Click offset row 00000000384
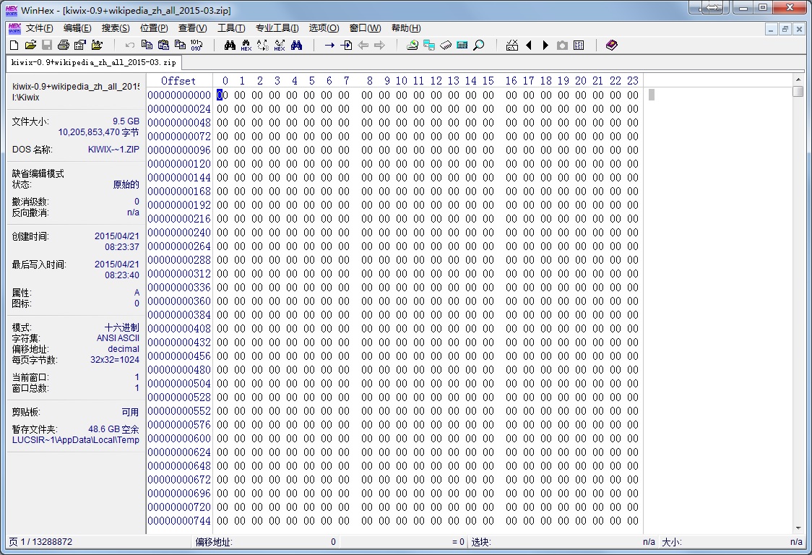812x555 pixels. (179, 314)
